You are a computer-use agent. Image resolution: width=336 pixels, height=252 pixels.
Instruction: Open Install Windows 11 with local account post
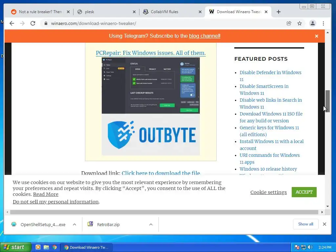pos(271,145)
